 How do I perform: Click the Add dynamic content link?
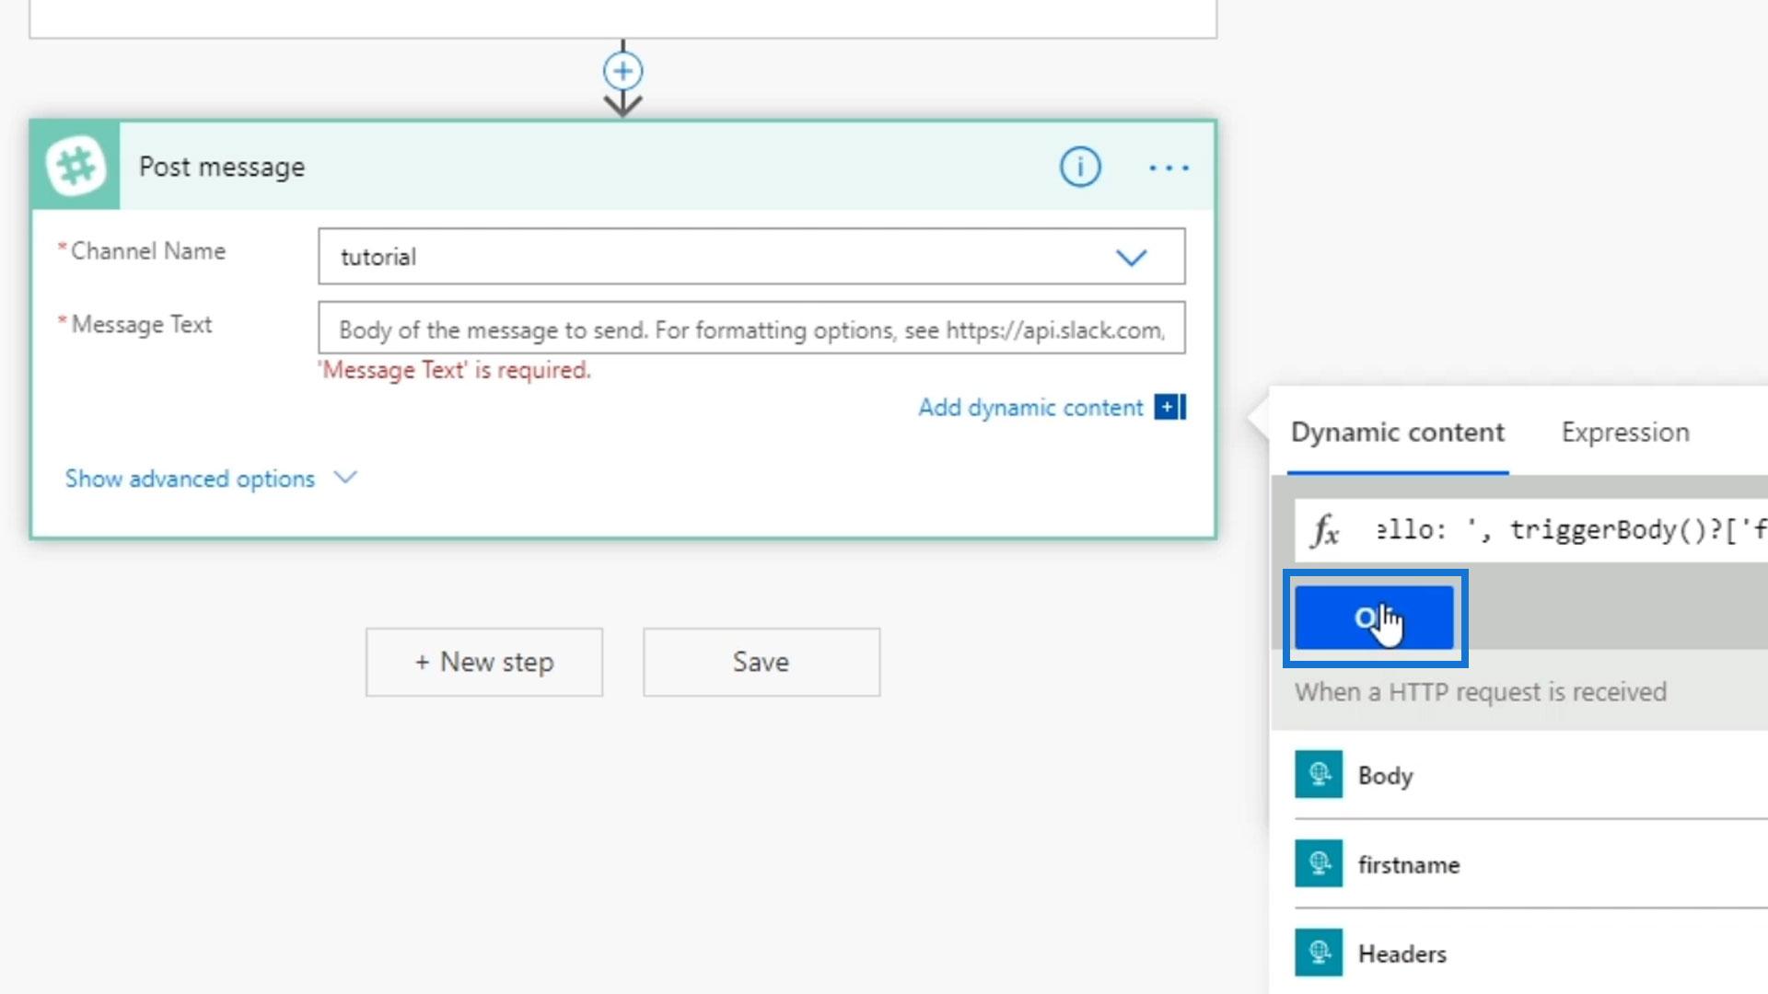click(x=1029, y=408)
